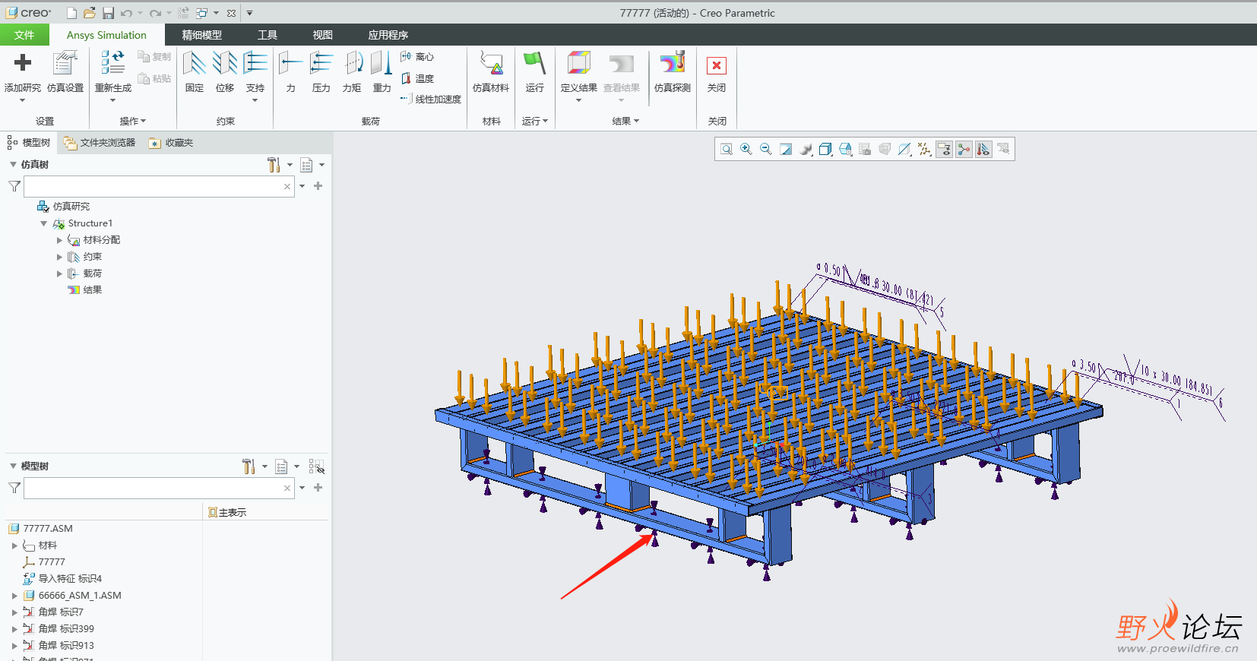The height and width of the screenshot is (661, 1257).
Task: Click the Centrifugal (离心) load button
Action: (417, 57)
